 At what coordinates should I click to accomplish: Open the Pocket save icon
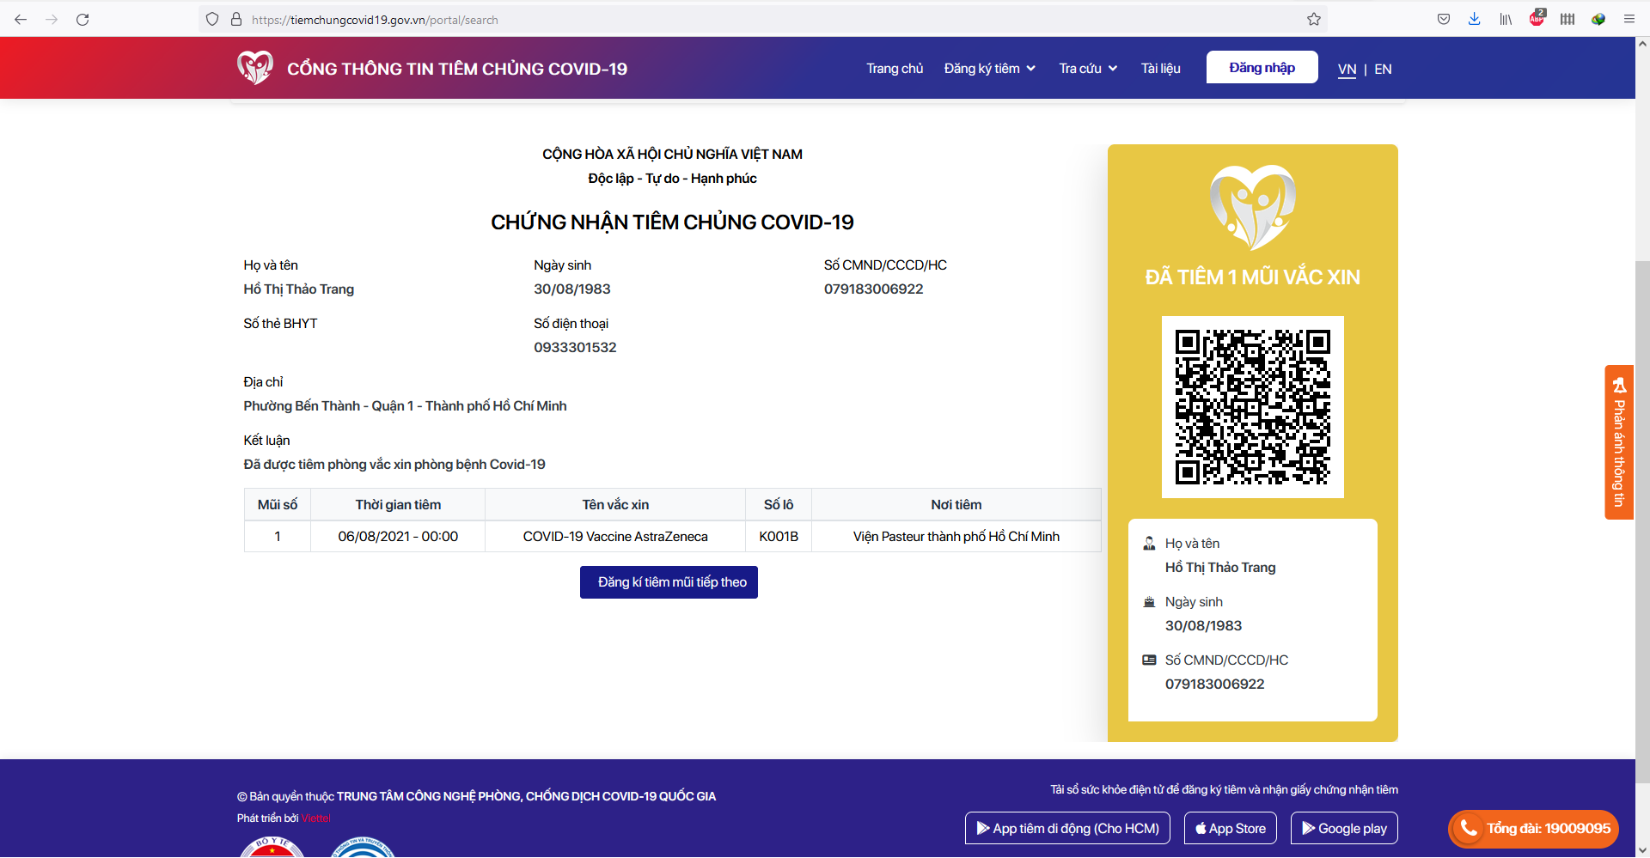1444,19
